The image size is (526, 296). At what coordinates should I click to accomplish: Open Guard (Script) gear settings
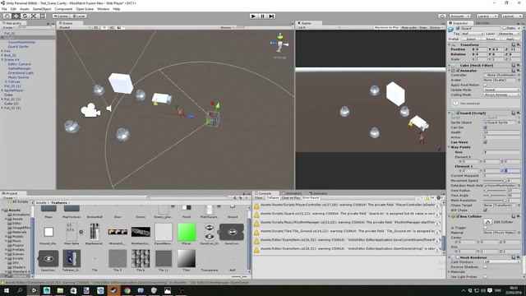pyautogui.click(x=519, y=113)
